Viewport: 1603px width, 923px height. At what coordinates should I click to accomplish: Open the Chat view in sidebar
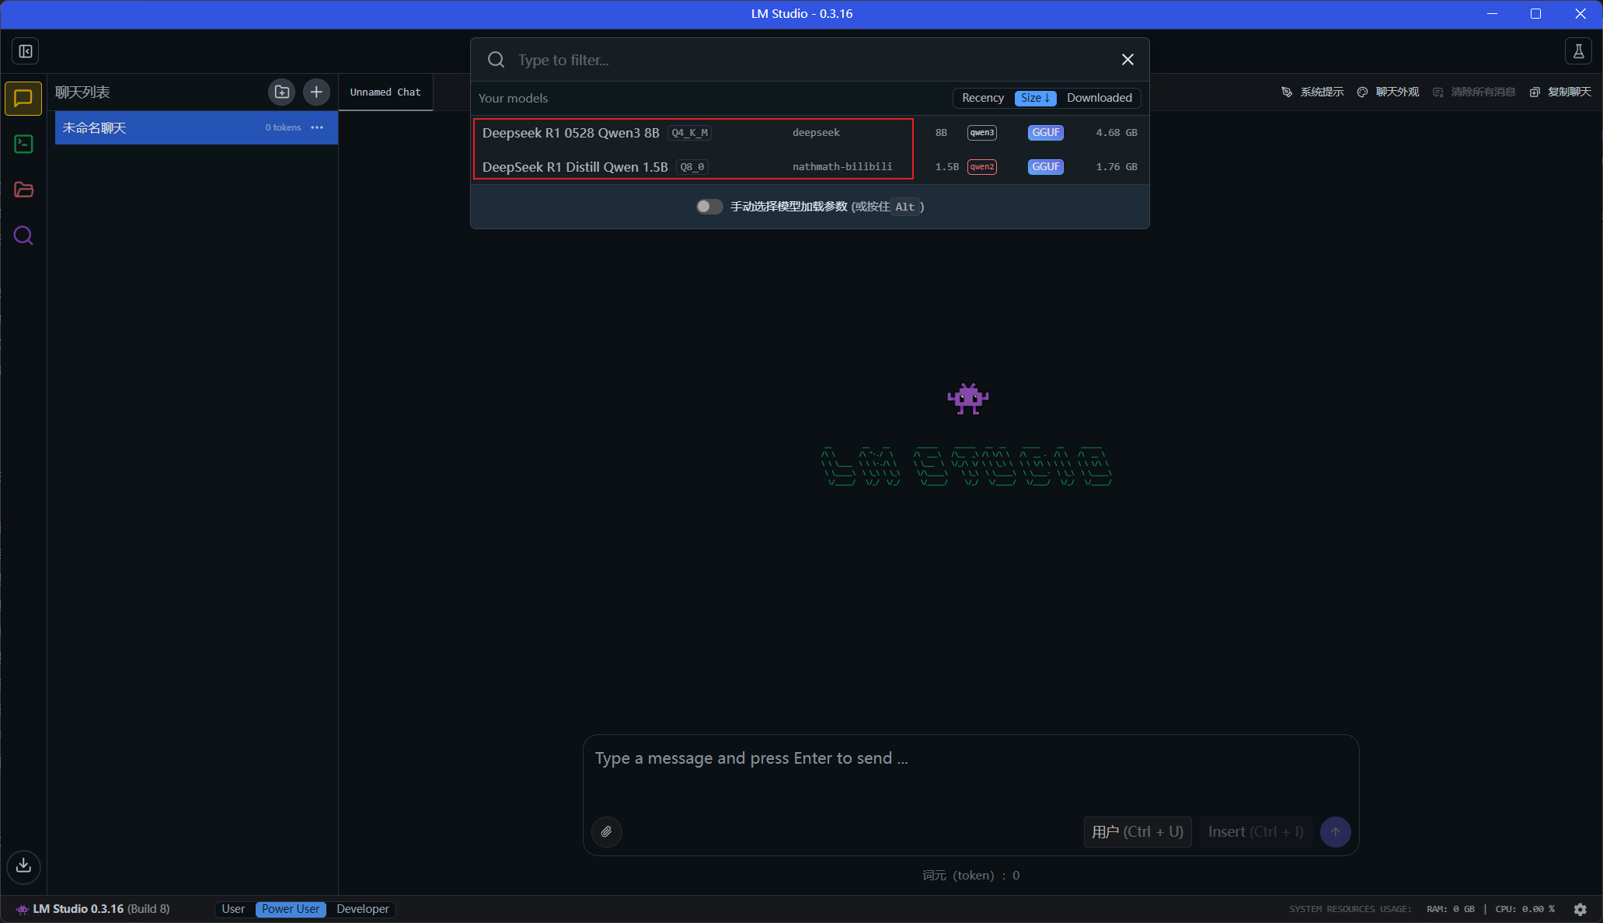pos(23,99)
